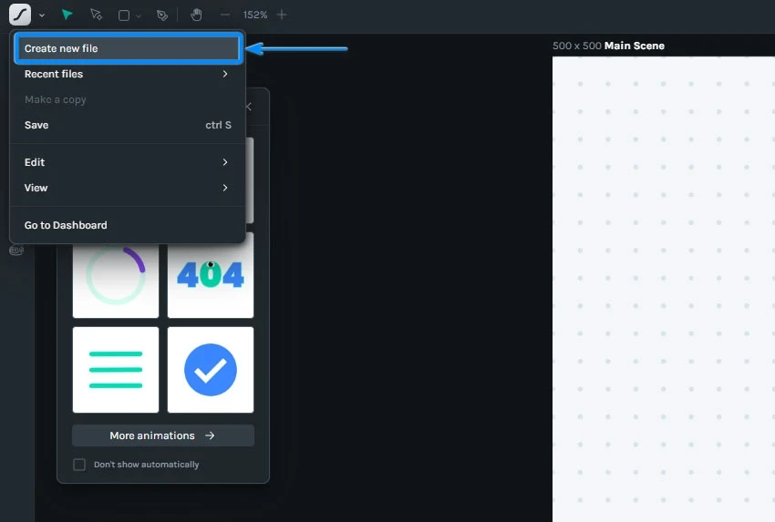This screenshot has height=522, width=775.
Task: Activate the Hand pan tool
Action: pos(196,15)
